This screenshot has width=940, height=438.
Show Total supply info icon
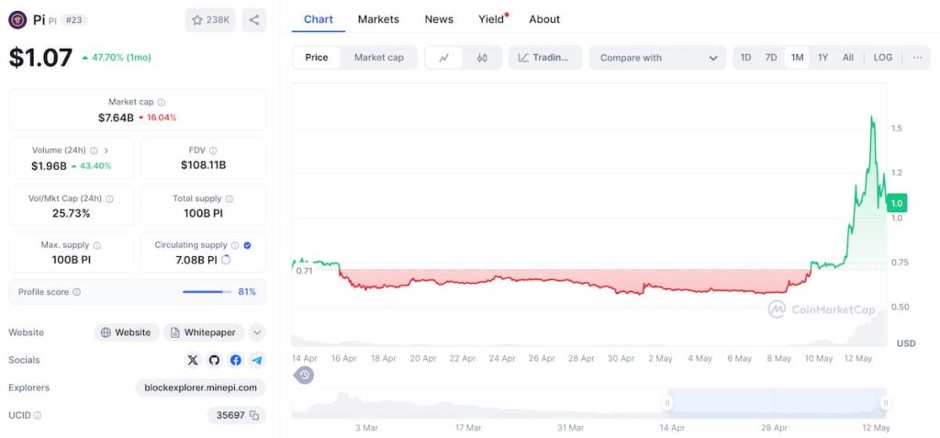click(229, 198)
